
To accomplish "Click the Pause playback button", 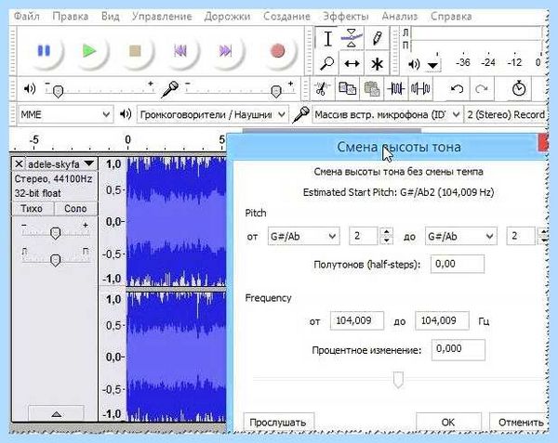I will (44, 51).
